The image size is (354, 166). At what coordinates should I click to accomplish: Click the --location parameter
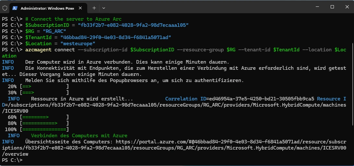[x=317, y=49]
